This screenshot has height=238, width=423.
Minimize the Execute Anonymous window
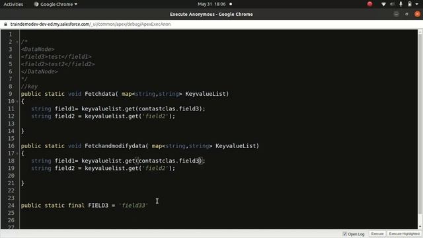point(396,14)
